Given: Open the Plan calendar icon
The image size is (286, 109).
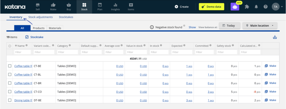Looking at the screenshot, I should pos(100,5).
